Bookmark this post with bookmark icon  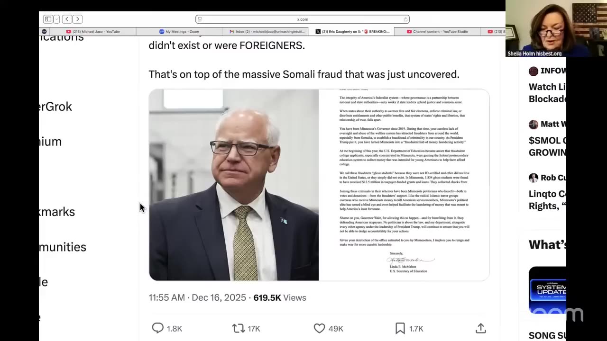(x=400, y=328)
